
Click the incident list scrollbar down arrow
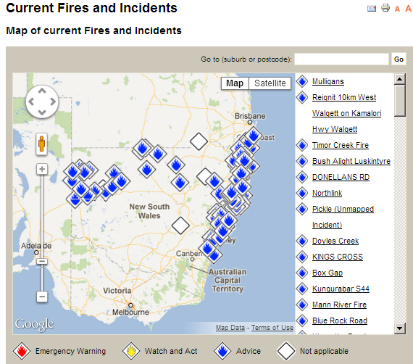click(x=399, y=328)
